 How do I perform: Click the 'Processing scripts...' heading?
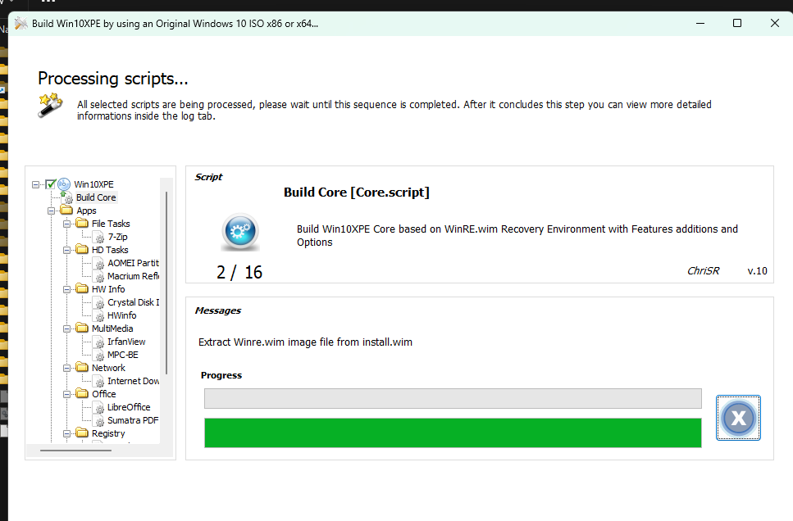(x=113, y=79)
